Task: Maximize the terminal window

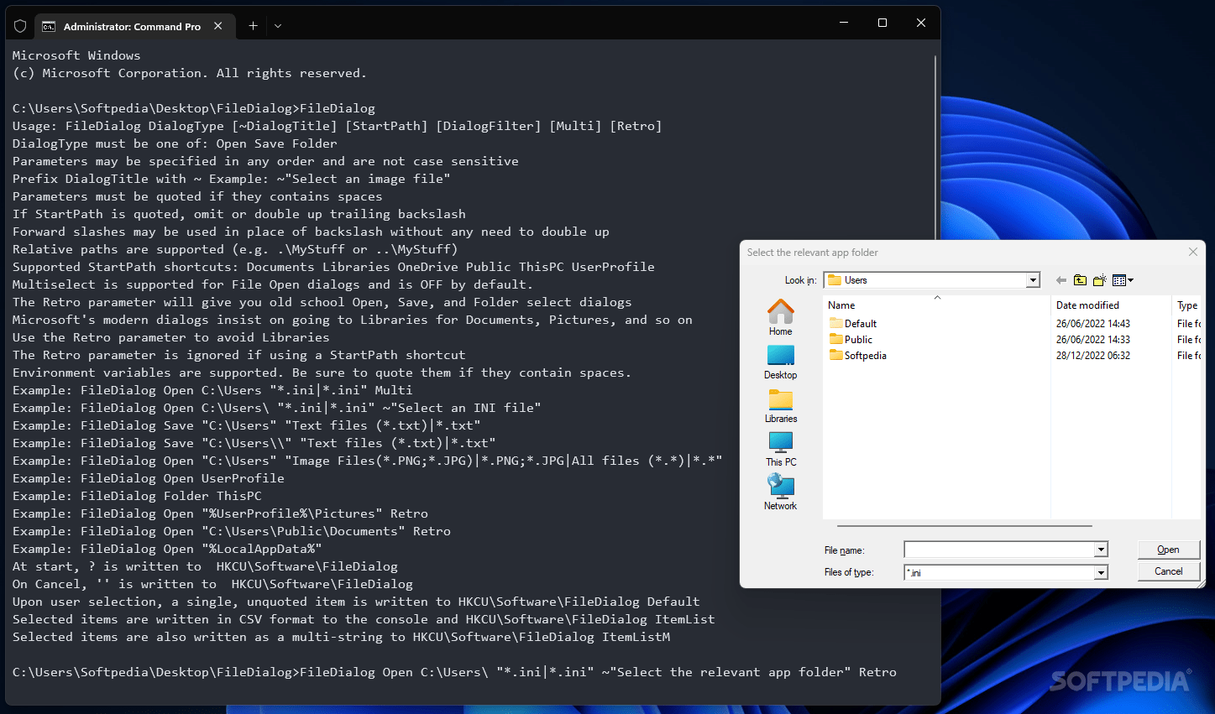Action: (882, 23)
